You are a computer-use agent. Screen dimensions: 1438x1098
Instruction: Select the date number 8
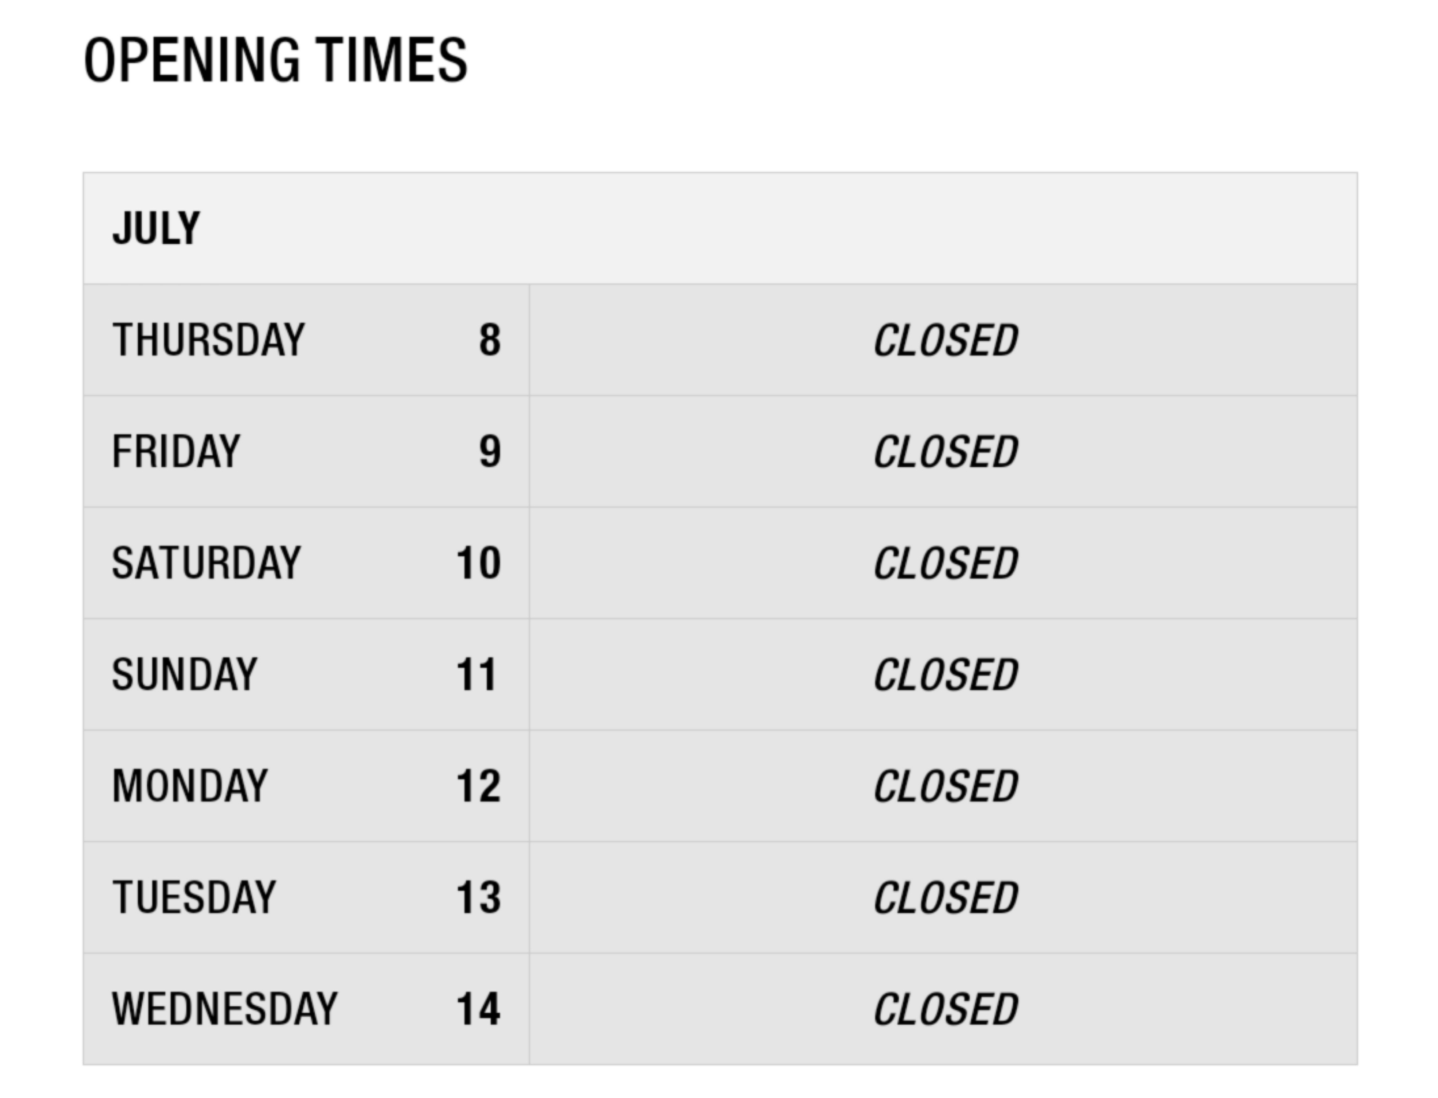click(x=490, y=340)
